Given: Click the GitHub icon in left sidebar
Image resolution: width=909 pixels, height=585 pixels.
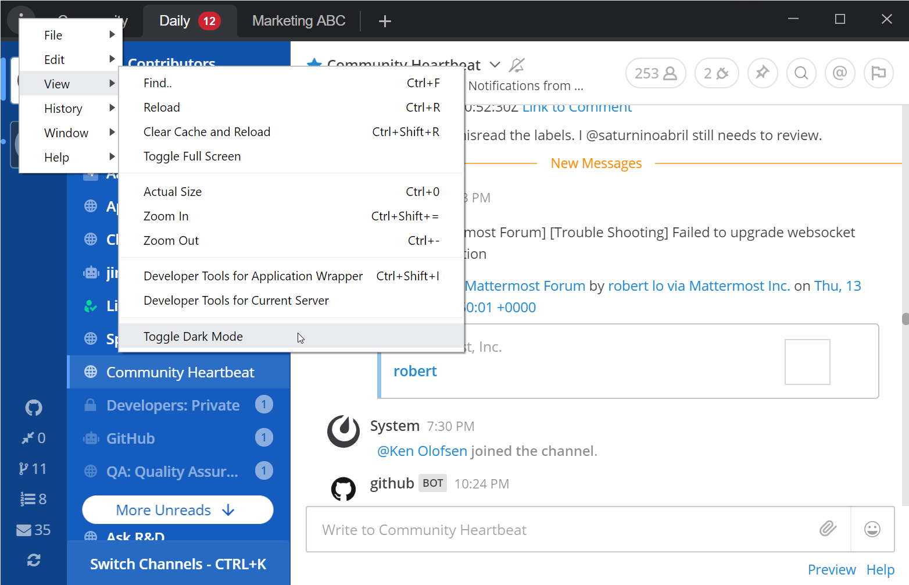Looking at the screenshot, I should pyautogui.click(x=34, y=408).
